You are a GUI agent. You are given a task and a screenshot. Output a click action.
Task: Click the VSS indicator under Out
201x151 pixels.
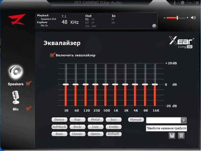88,26
